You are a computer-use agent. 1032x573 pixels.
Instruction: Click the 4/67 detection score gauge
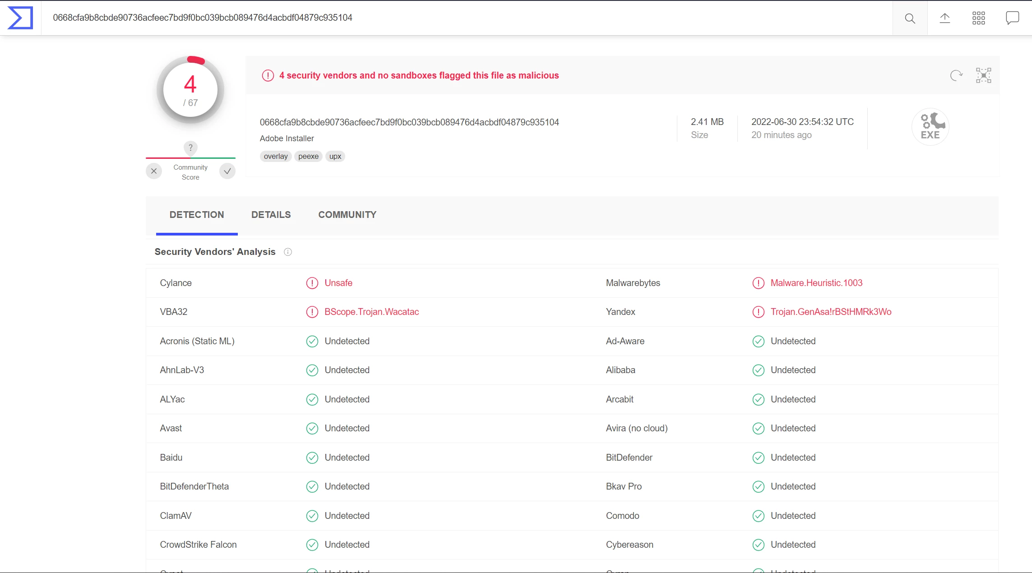click(x=190, y=90)
